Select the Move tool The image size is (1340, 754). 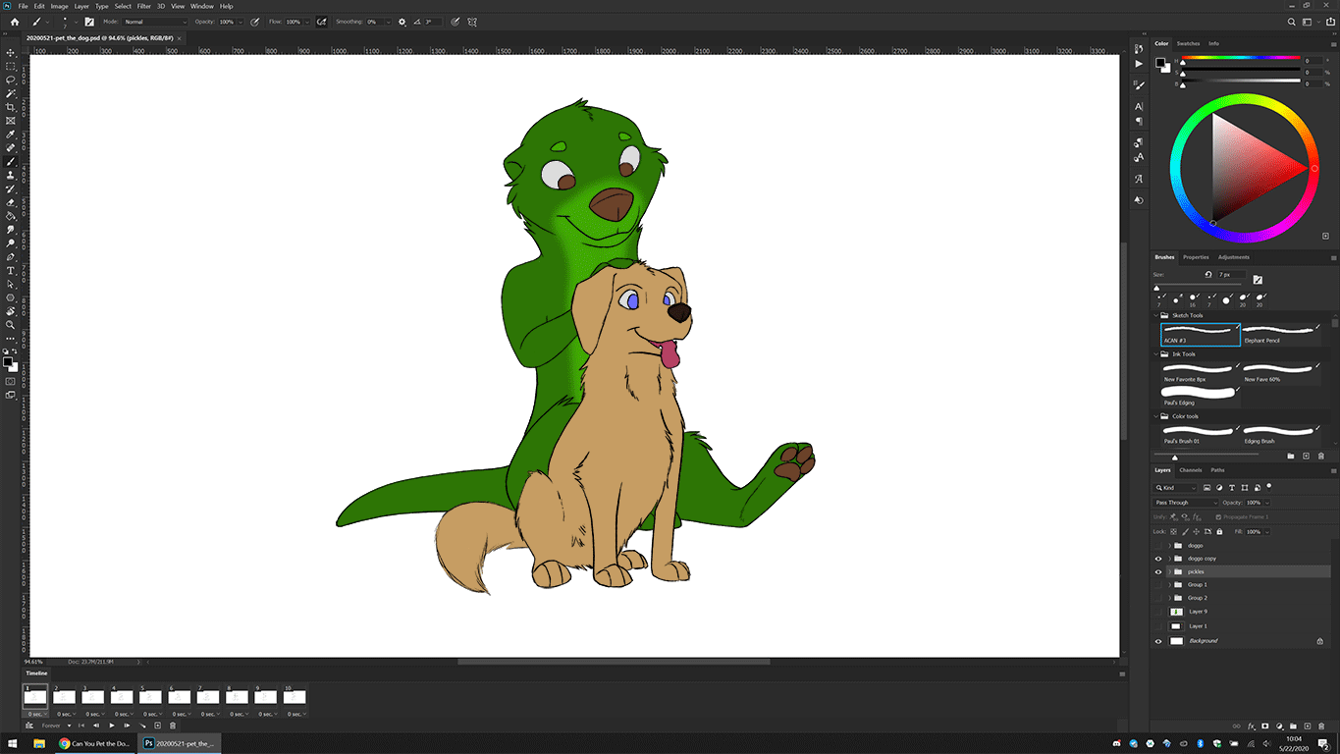(11, 53)
